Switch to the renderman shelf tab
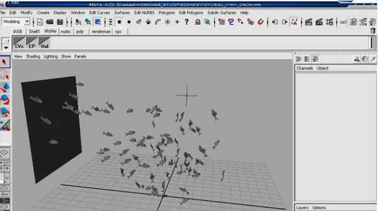The image size is (379, 211). pyautogui.click(x=101, y=32)
